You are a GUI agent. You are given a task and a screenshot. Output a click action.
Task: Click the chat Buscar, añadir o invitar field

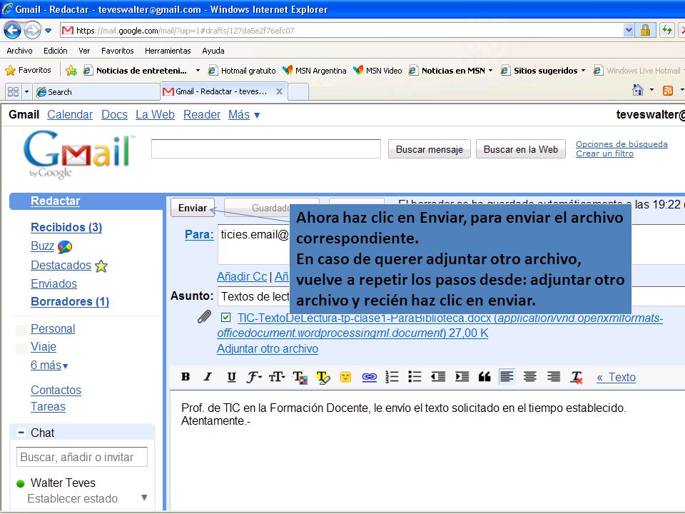click(81, 457)
